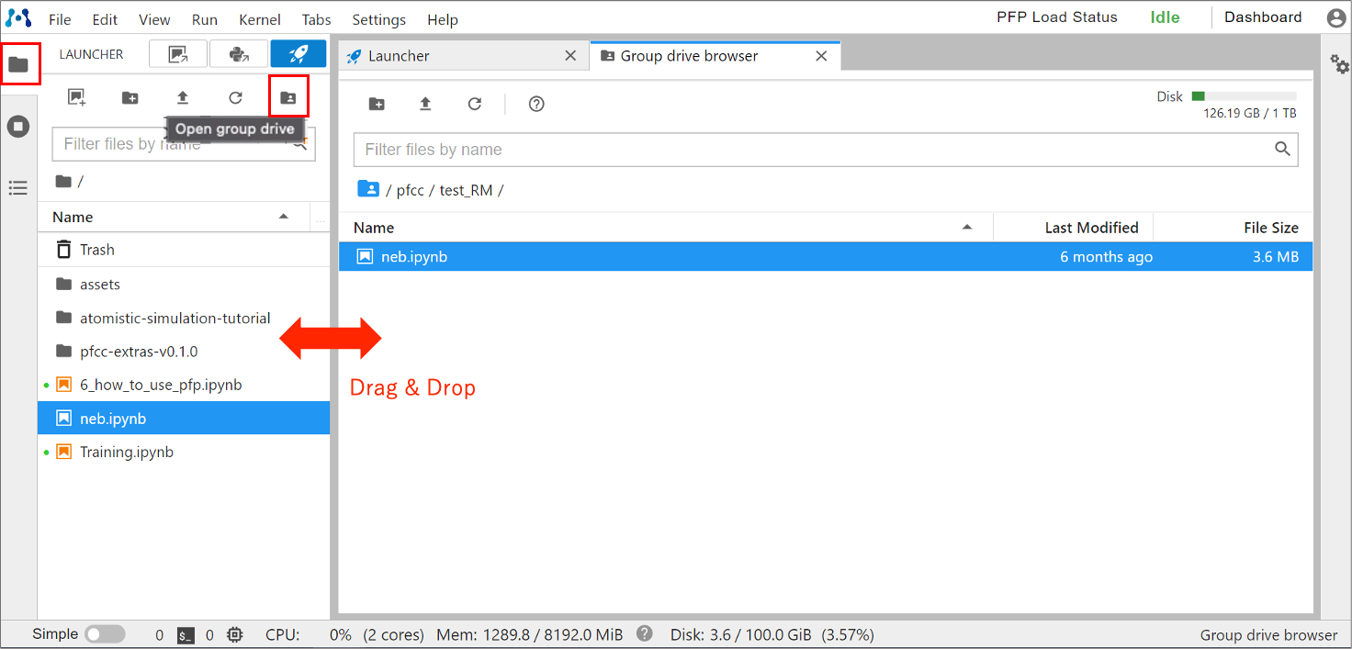1352x649 pixels.
Task: Switch to the Launcher tab
Action: 399,56
